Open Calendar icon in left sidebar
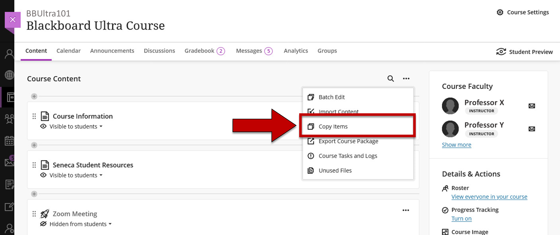 (9, 140)
